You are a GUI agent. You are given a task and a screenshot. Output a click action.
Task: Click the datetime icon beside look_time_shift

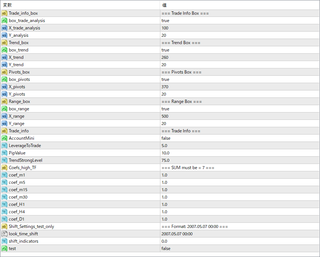pos(4,234)
